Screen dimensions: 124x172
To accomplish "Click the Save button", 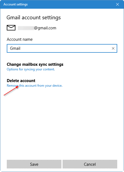I will pos(34,164).
